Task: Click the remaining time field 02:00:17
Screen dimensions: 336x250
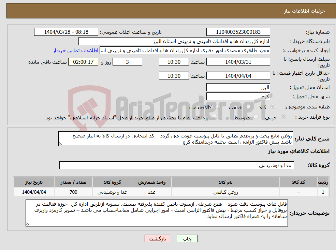Action: 83,62
